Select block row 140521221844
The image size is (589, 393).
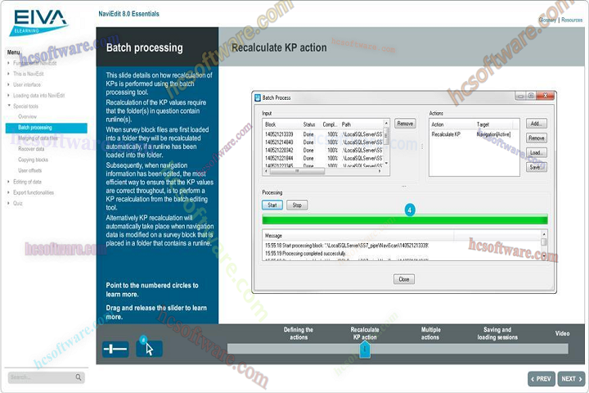point(323,158)
